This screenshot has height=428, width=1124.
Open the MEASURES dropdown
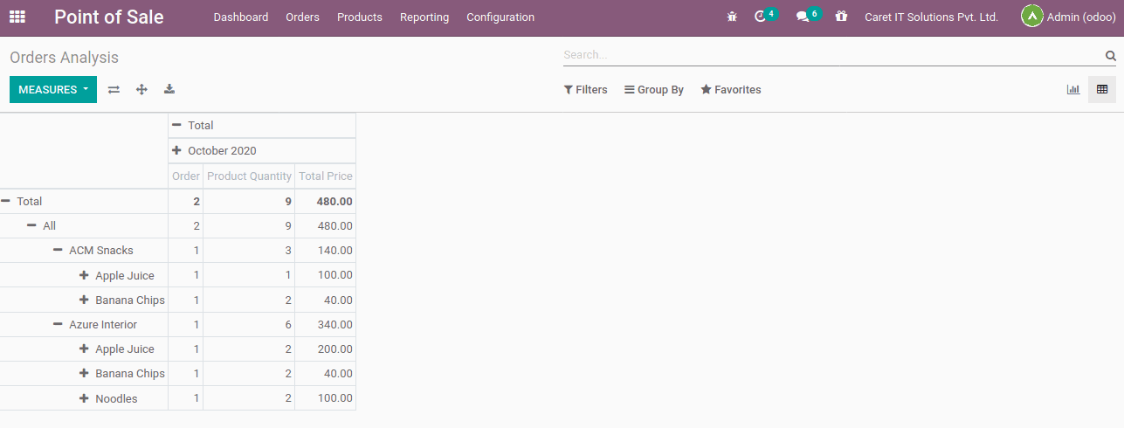[x=53, y=89]
